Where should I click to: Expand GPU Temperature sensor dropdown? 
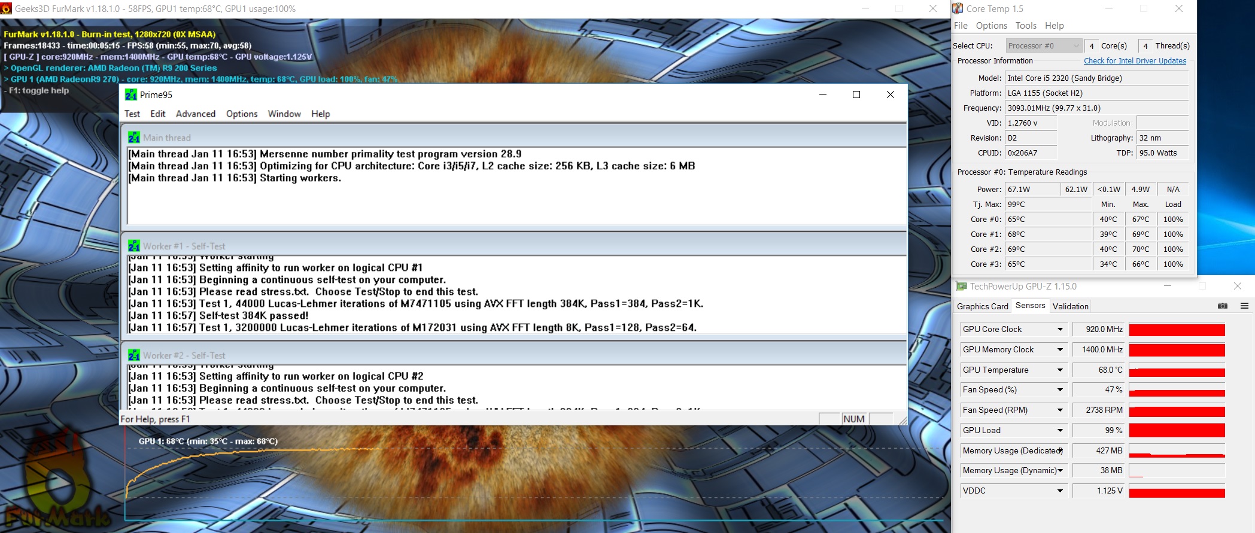coord(1060,370)
